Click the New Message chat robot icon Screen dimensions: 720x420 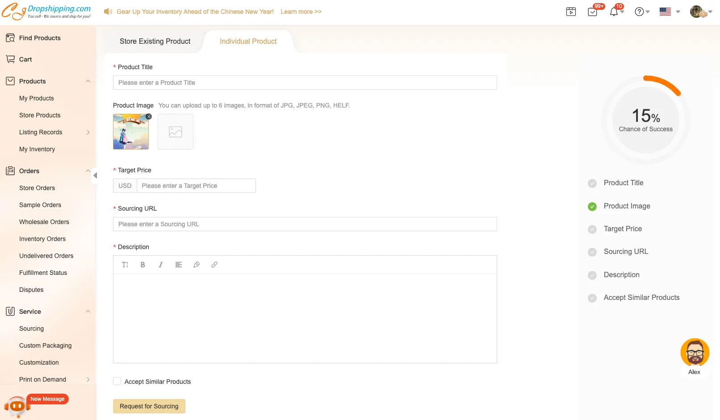coord(17,406)
